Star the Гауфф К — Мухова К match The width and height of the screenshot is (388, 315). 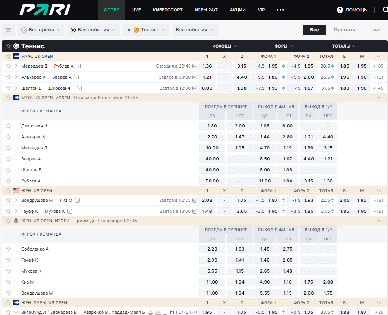(8, 211)
